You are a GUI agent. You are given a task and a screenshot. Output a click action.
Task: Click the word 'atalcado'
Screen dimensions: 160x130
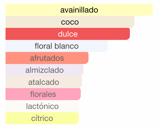tap(44, 82)
